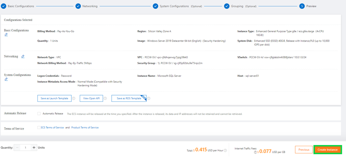Select the Preview step label
This screenshot has width=346, height=158.
pos(311,6)
